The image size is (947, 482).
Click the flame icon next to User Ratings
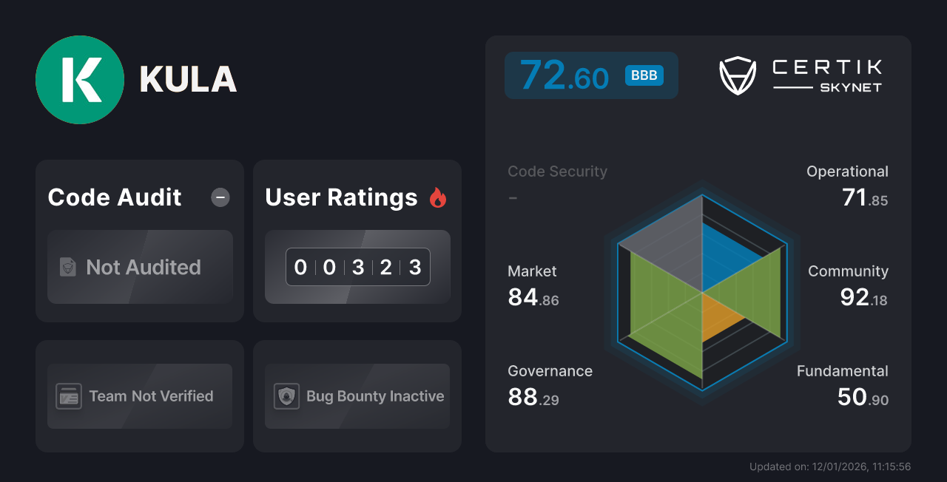click(438, 197)
